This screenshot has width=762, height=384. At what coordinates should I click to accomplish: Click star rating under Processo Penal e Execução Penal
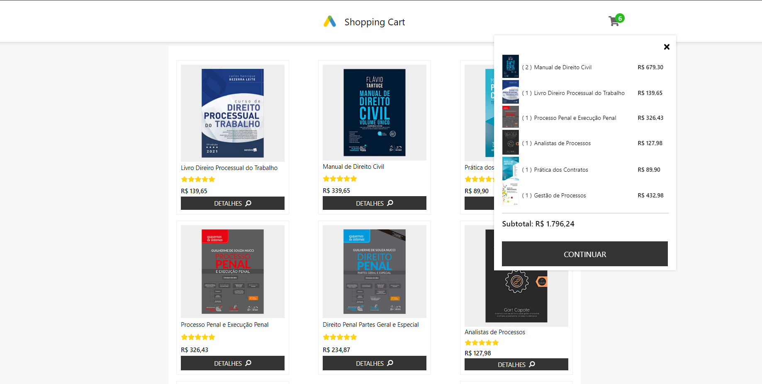[x=198, y=337]
